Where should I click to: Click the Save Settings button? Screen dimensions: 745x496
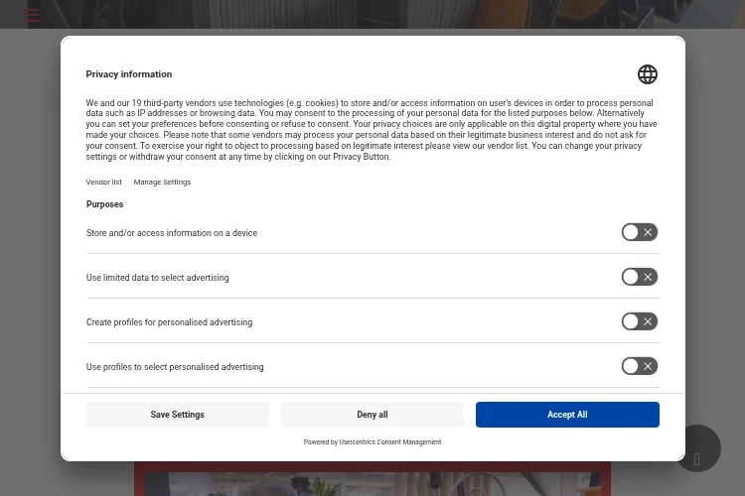(178, 415)
